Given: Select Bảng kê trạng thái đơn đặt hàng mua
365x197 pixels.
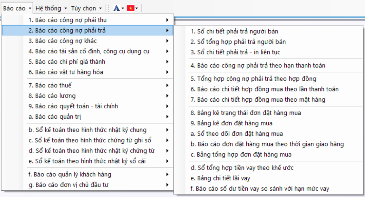Looking at the screenshot, I should tap(246, 113).
